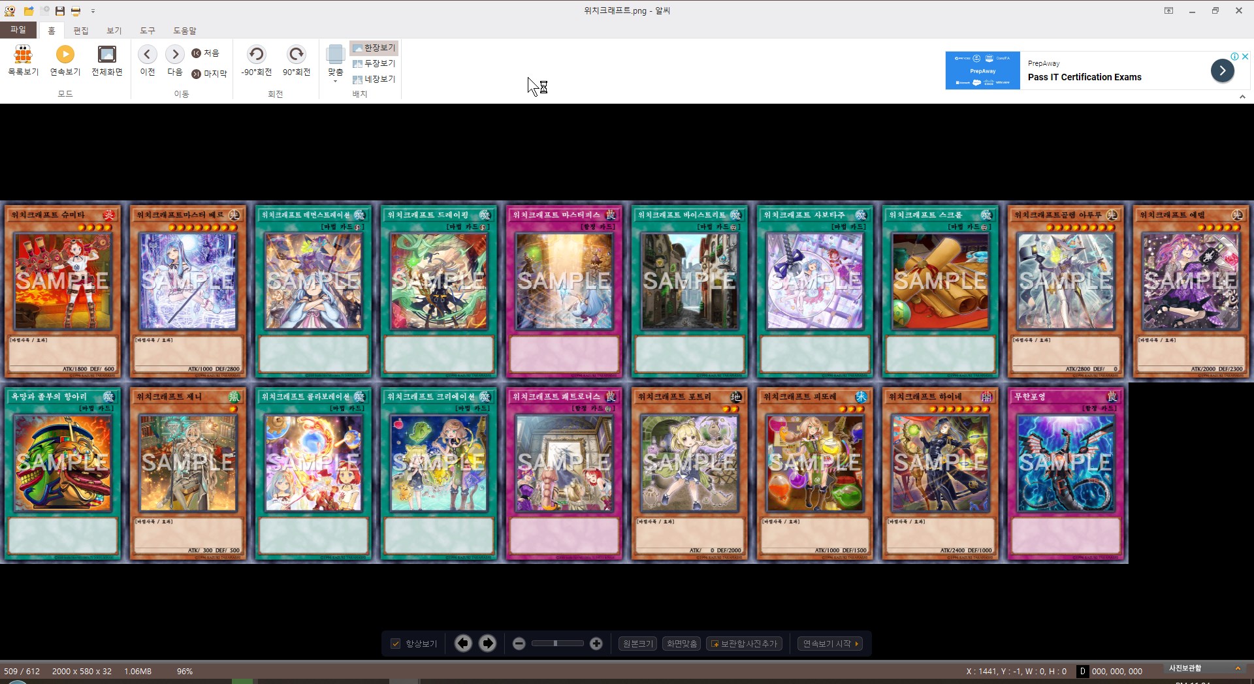
Task: Click the 2000 x 580 x 32 dimensions text
Action: click(82, 671)
